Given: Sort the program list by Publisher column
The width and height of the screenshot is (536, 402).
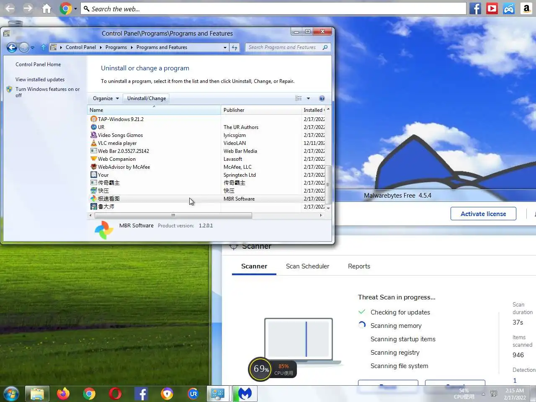Looking at the screenshot, I should [x=261, y=110].
